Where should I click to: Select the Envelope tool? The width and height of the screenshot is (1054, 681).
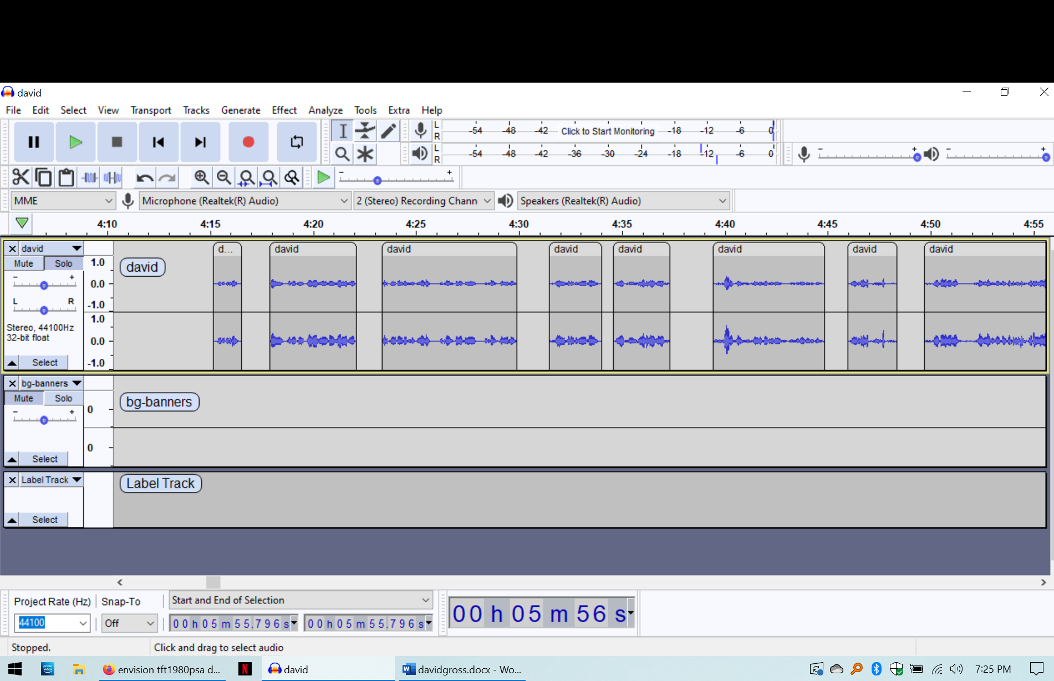pos(365,131)
